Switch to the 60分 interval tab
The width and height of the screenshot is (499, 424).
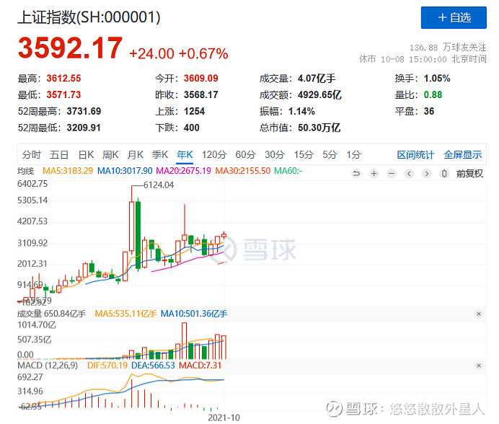pyautogui.click(x=245, y=155)
